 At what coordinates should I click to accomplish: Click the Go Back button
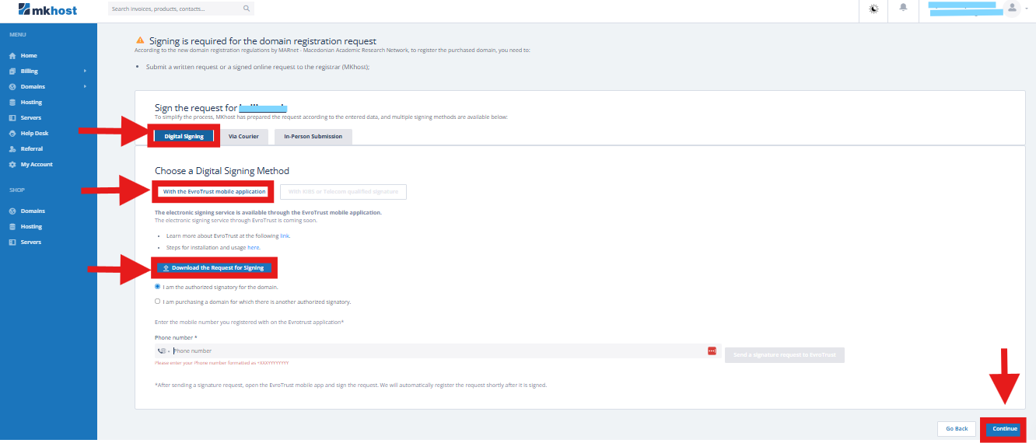point(957,429)
